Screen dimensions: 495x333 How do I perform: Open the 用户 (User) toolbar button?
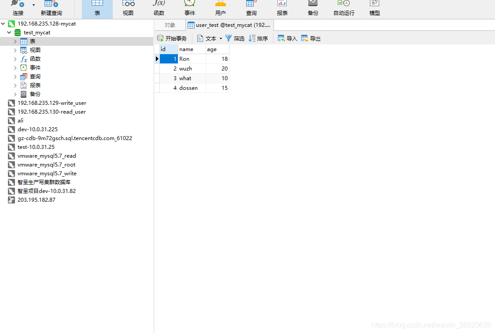pyautogui.click(x=220, y=8)
